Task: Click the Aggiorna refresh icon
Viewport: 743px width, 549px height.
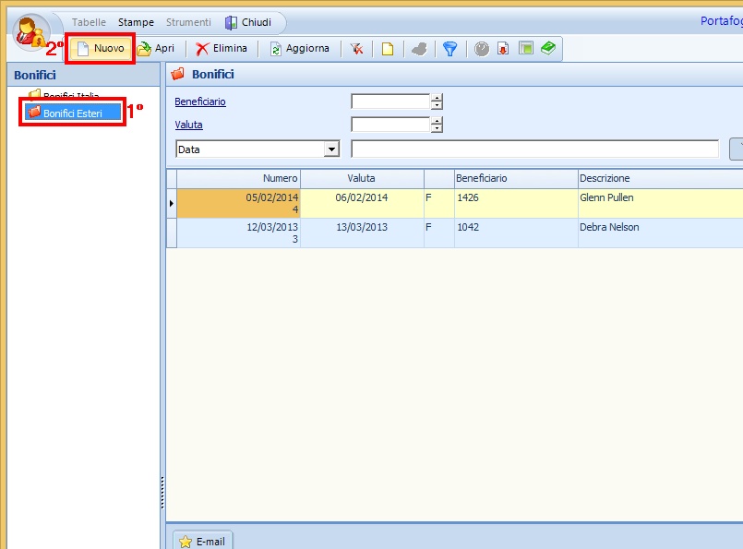Action: point(275,49)
